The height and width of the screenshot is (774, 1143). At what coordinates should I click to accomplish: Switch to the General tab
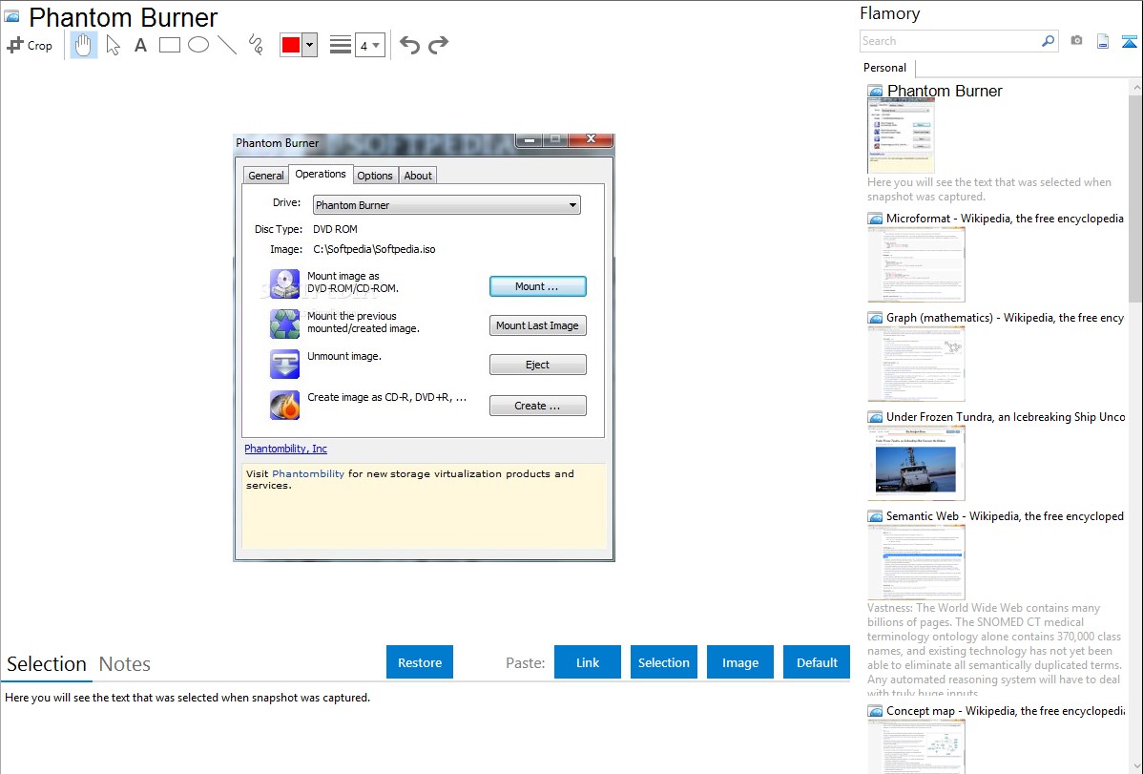click(265, 175)
